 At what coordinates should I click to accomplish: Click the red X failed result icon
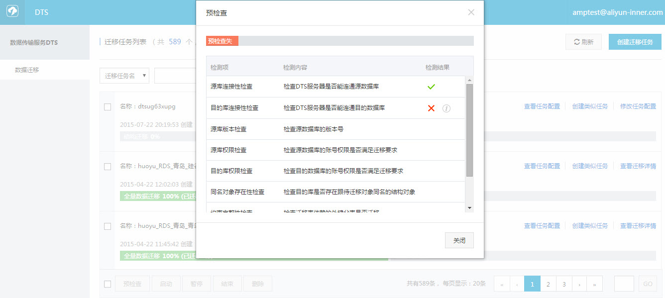pos(431,108)
